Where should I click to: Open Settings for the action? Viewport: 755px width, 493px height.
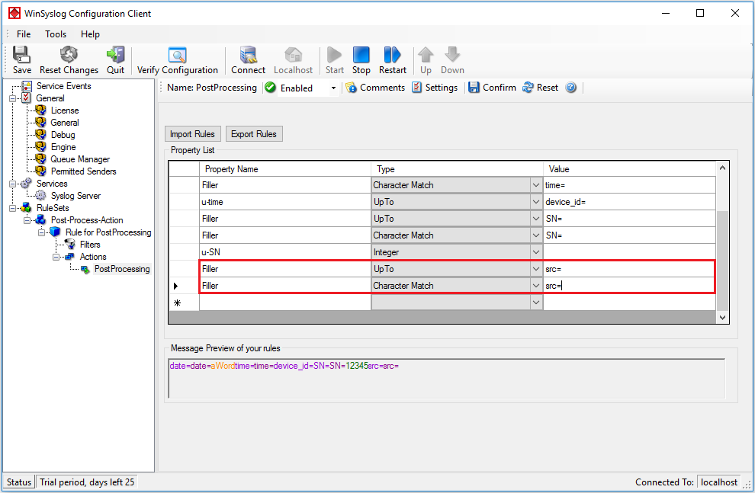point(435,88)
